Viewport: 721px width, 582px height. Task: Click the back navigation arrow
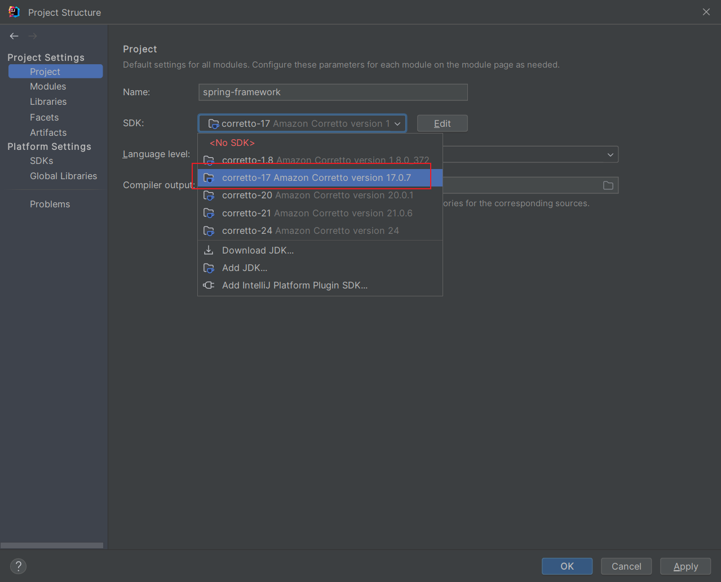pyautogui.click(x=14, y=36)
